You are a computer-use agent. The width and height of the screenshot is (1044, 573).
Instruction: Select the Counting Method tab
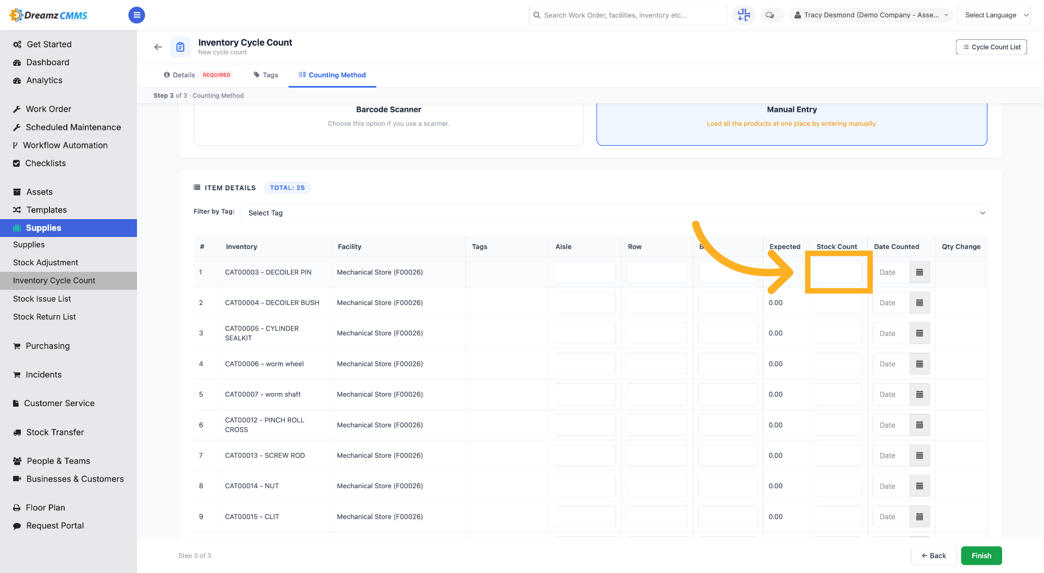tap(332, 75)
